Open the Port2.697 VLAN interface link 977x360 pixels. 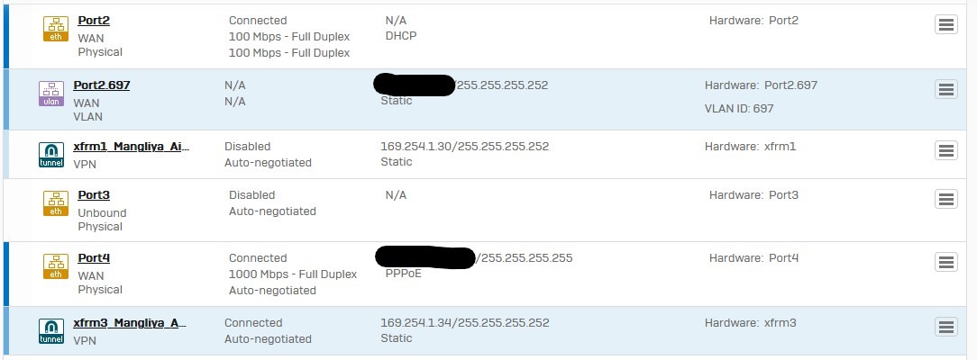click(x=102, y=85)
